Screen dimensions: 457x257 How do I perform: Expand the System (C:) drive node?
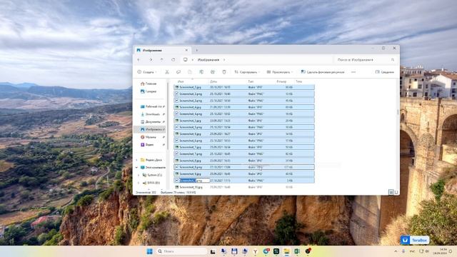pos(139,175)
